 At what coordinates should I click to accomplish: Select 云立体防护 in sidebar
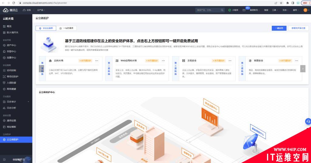tap(16, 140)
